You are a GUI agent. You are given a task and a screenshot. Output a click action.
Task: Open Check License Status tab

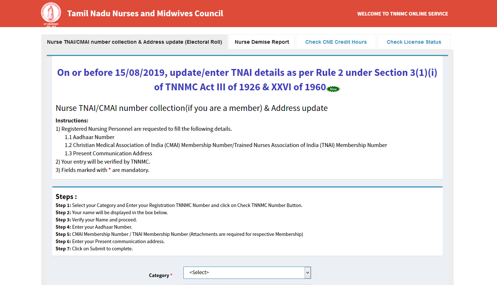(x=414, y=42)
